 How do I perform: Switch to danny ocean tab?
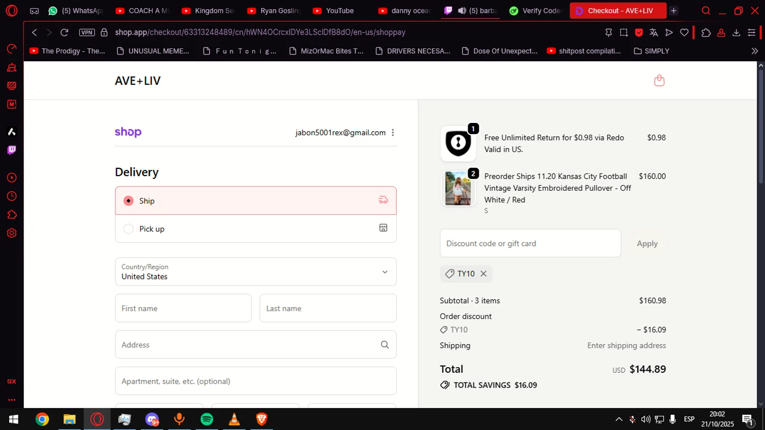coord(405,11)
